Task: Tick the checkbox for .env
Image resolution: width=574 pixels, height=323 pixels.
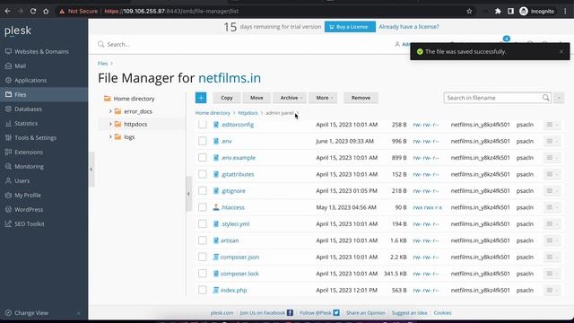Action: click(203, 141)
